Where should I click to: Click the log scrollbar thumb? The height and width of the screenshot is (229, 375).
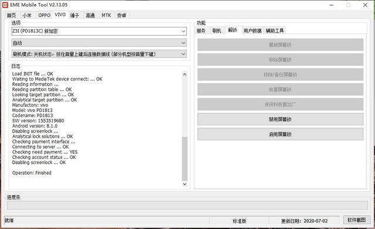click(x=185, y=159)
